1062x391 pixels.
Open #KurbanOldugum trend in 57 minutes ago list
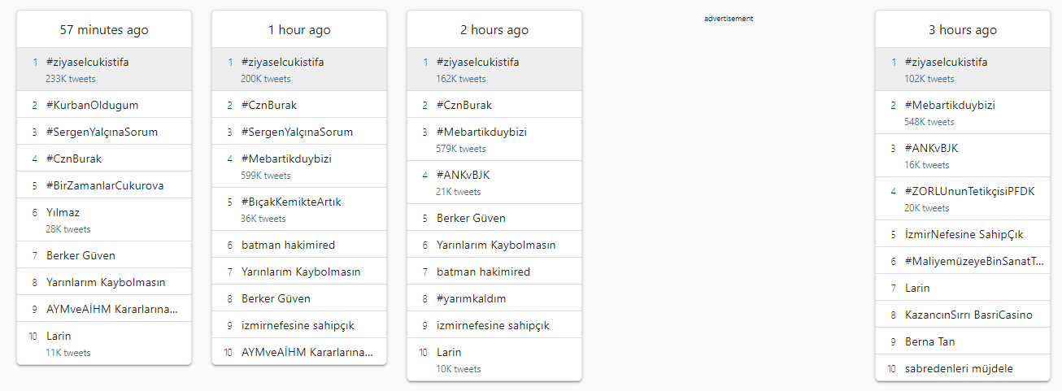click(92, 105)
